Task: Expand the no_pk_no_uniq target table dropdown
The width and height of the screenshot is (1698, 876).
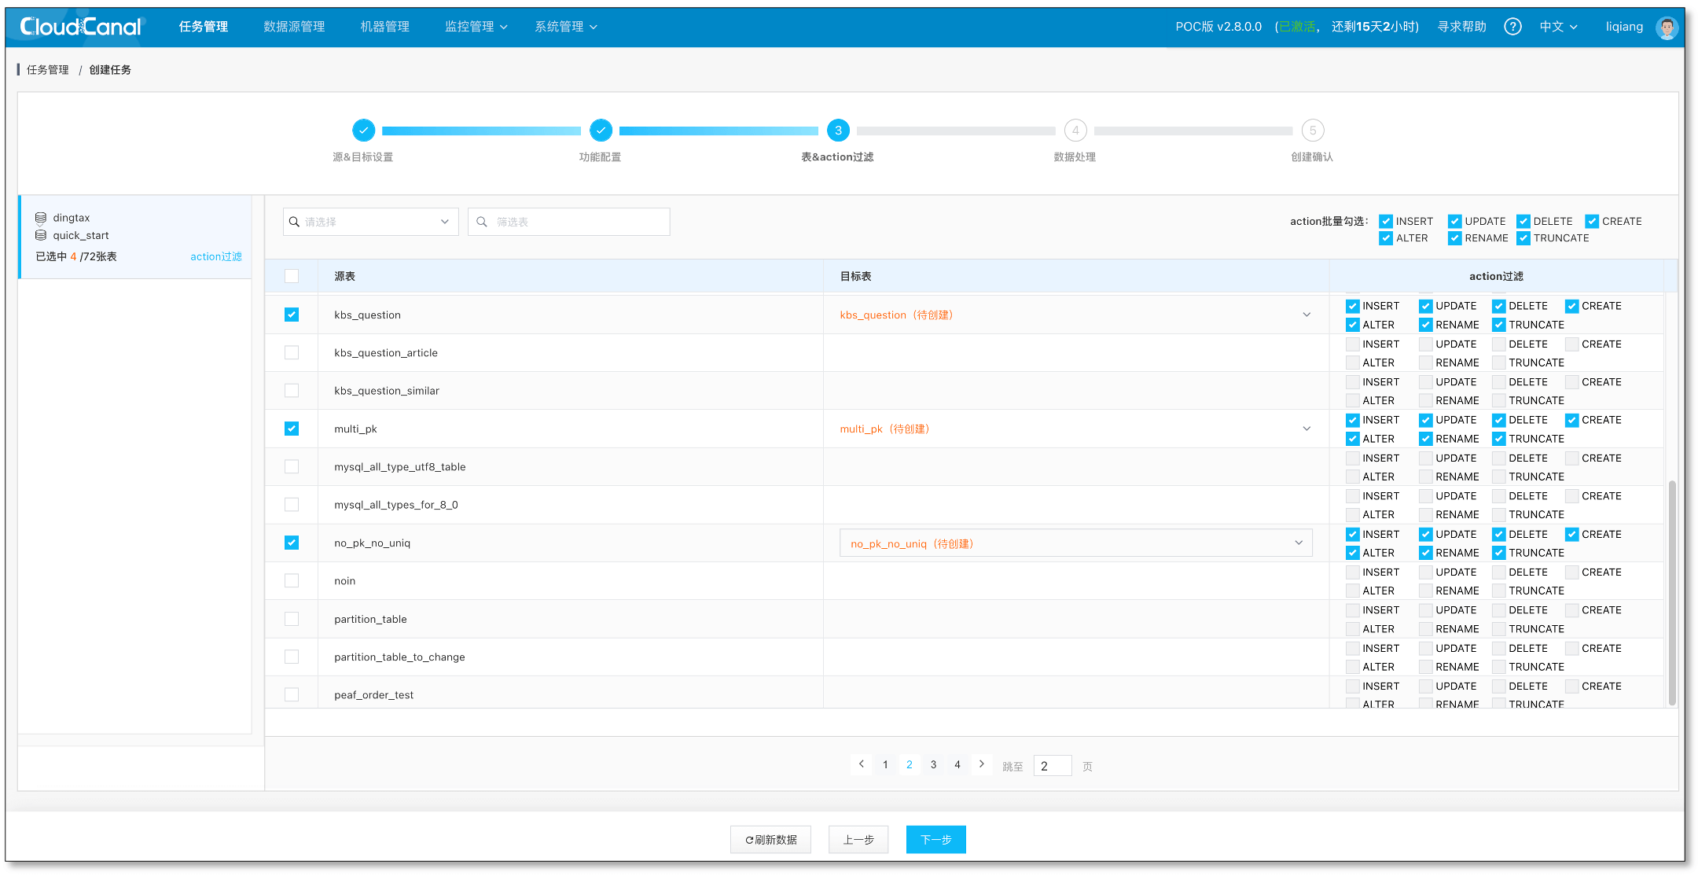Action: click(x=1298, y=543)
